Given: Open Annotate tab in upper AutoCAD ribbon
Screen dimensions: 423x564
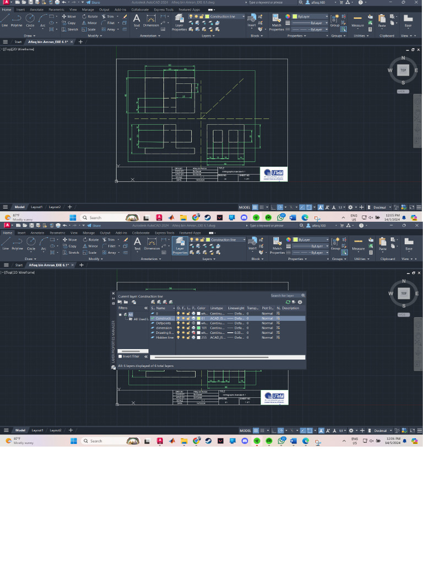Looking at the screenshot, I should pos(36,10).
